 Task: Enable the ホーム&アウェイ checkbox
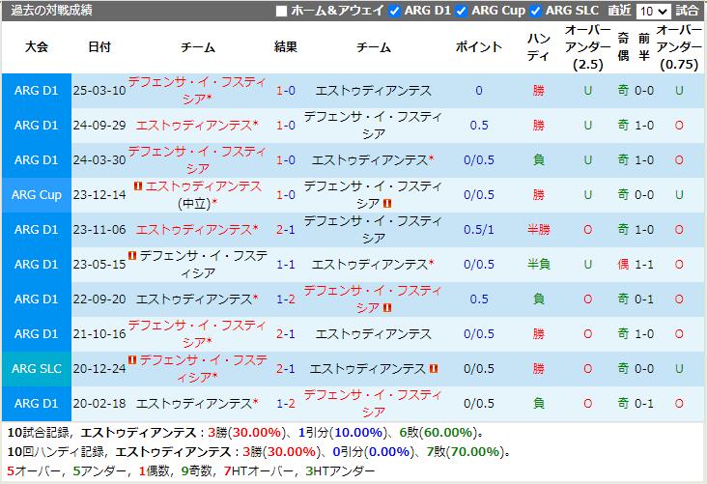tap(281, 11)
